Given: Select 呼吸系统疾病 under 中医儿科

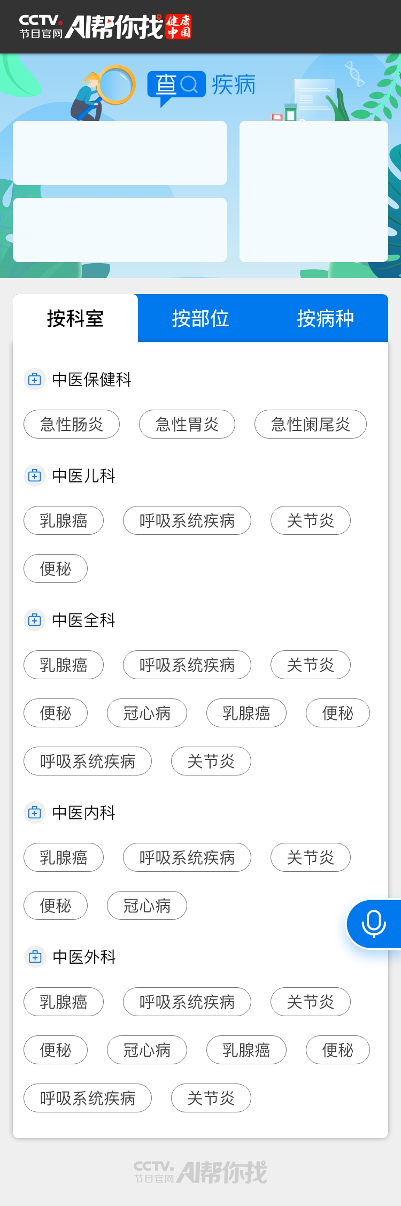Looking at the screenshot, I should coord(187,520).
